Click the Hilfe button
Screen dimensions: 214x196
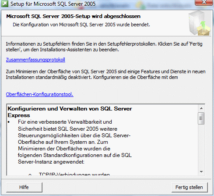(24, 187)
